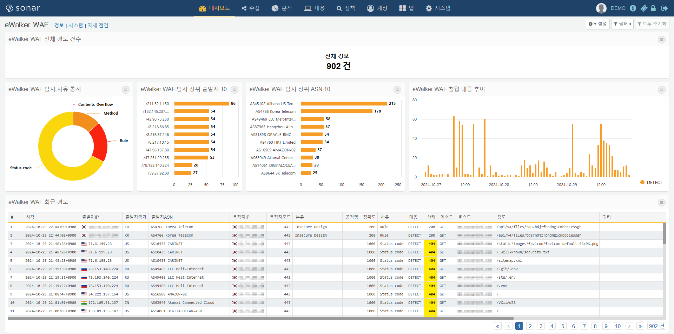Sort by the 출발지ASN column header

point(189,217)
